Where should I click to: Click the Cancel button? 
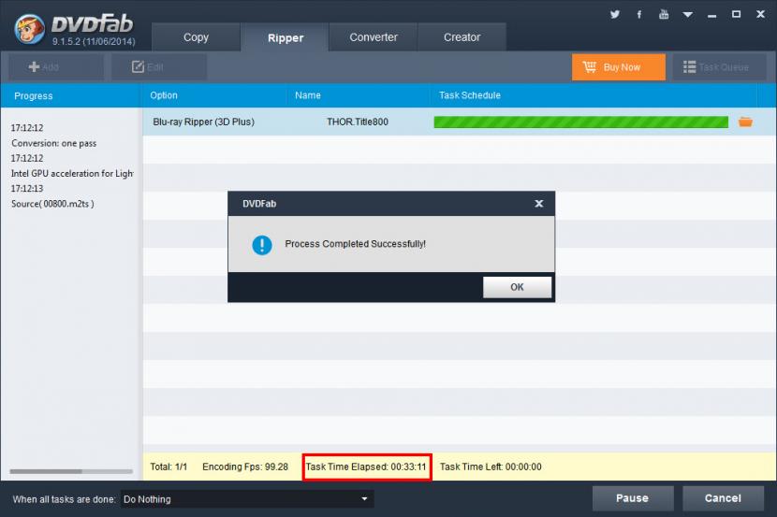723,498
